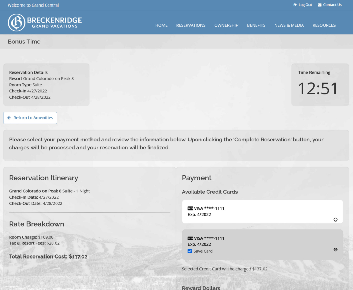
Task: Open the Ownership menu
Action: pos(226,25)
